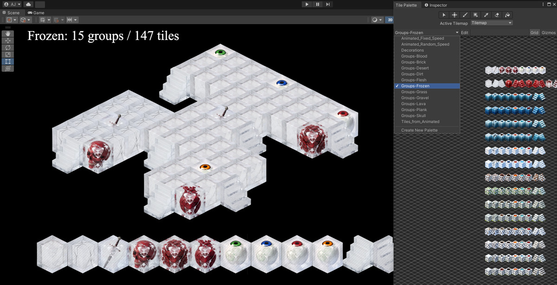Select the tile Picker eyedropper tool
This screenshot has height=285, width=557.
pyautogui.click(x=486, y=15)
